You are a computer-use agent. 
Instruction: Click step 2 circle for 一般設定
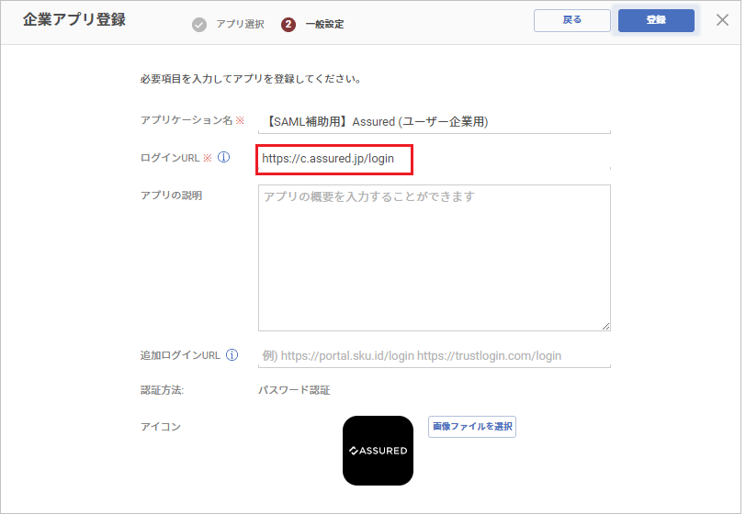click(288, 24)
